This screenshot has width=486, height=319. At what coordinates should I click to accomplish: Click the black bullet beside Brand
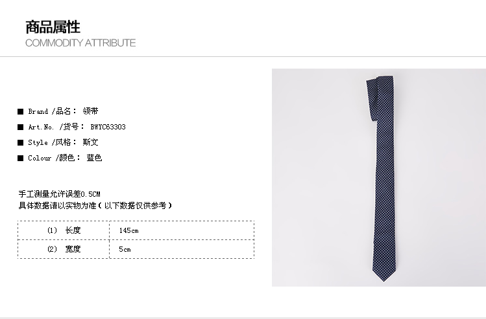[21, 111]
